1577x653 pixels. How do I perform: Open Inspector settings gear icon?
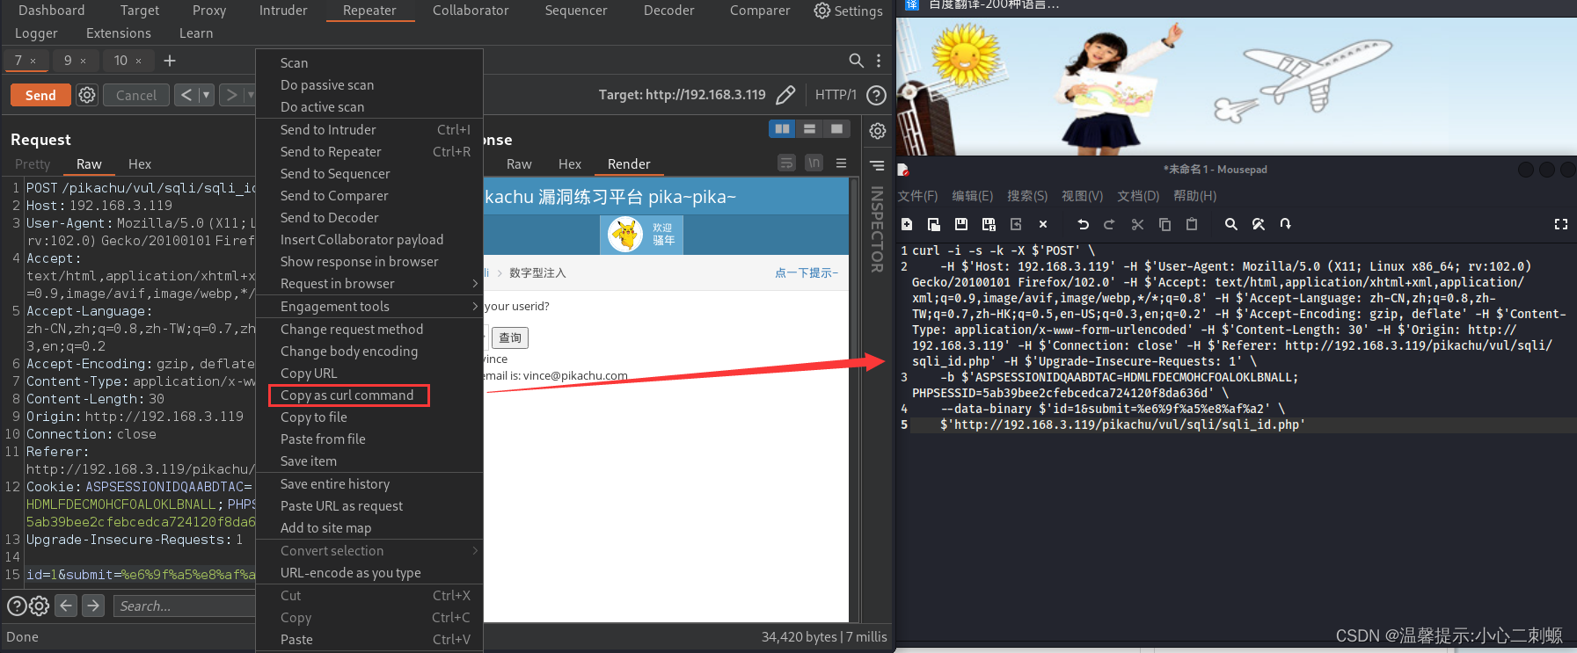click(x=878, y=131)
